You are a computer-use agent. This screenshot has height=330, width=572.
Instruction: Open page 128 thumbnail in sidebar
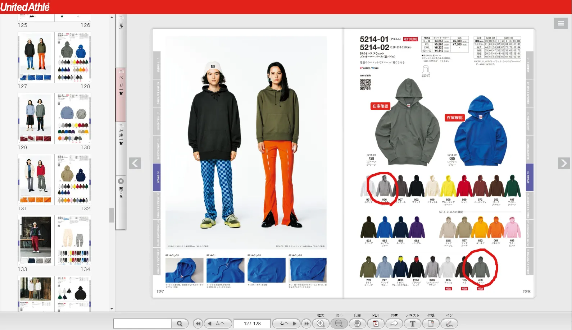pos(73,57)
